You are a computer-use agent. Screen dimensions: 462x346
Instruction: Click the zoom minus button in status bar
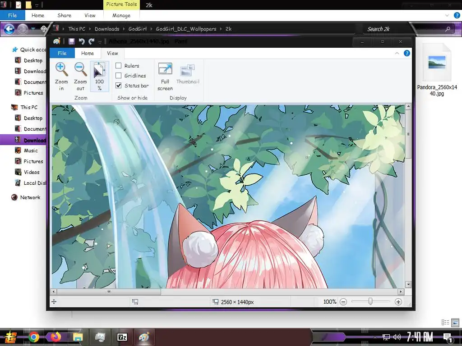pyautogui.click(x=343, y=301)
